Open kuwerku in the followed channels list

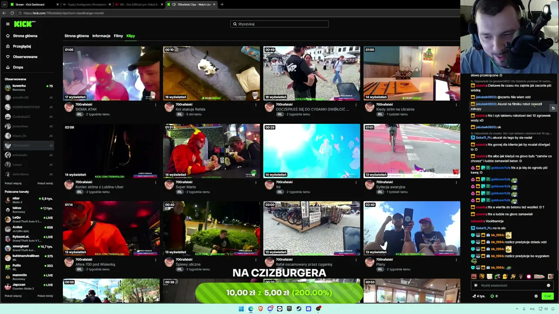(x=29, y=87)
